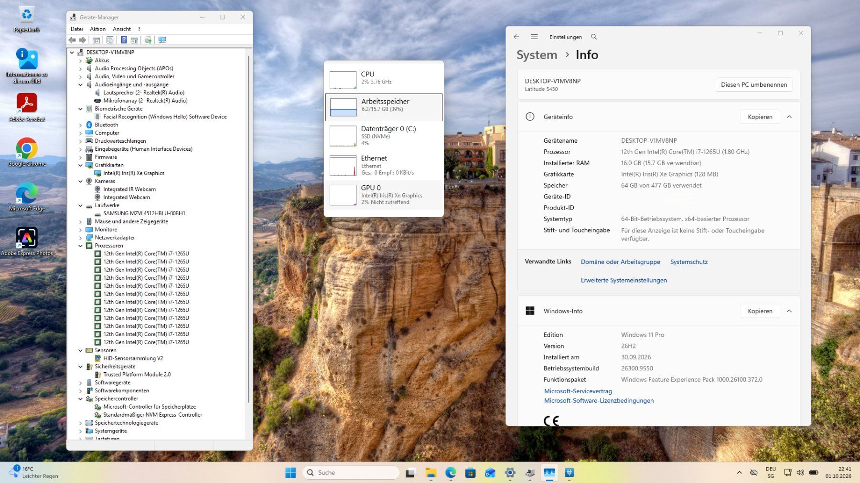Collapse the Geräteinfo section chevron

789,117
